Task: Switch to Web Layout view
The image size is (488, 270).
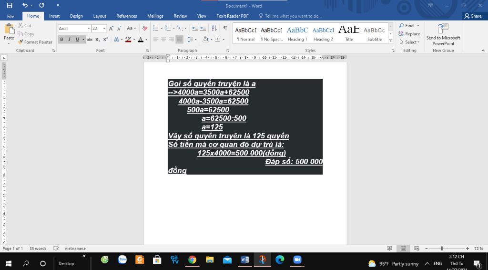Action: point(417,249)
